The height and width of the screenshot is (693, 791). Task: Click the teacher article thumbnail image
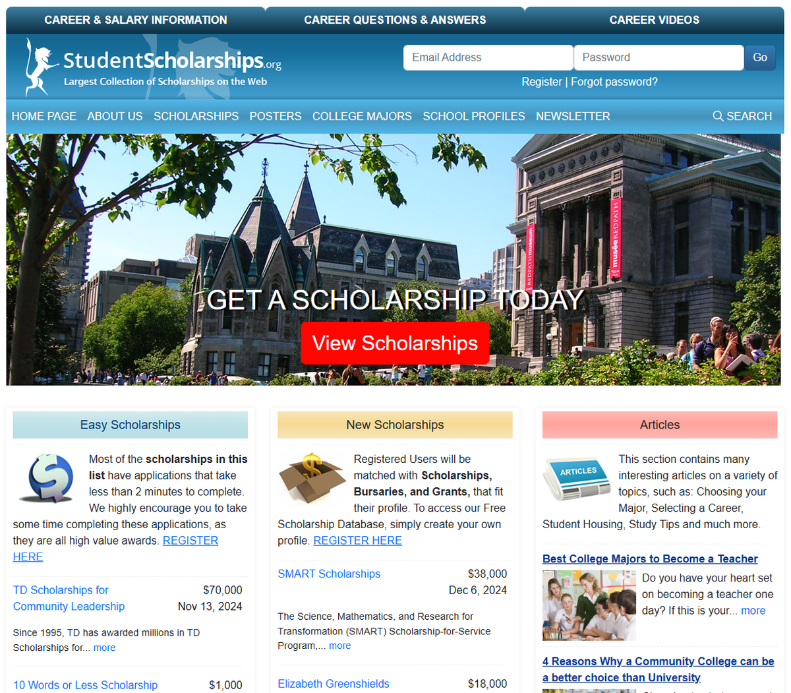589,605
